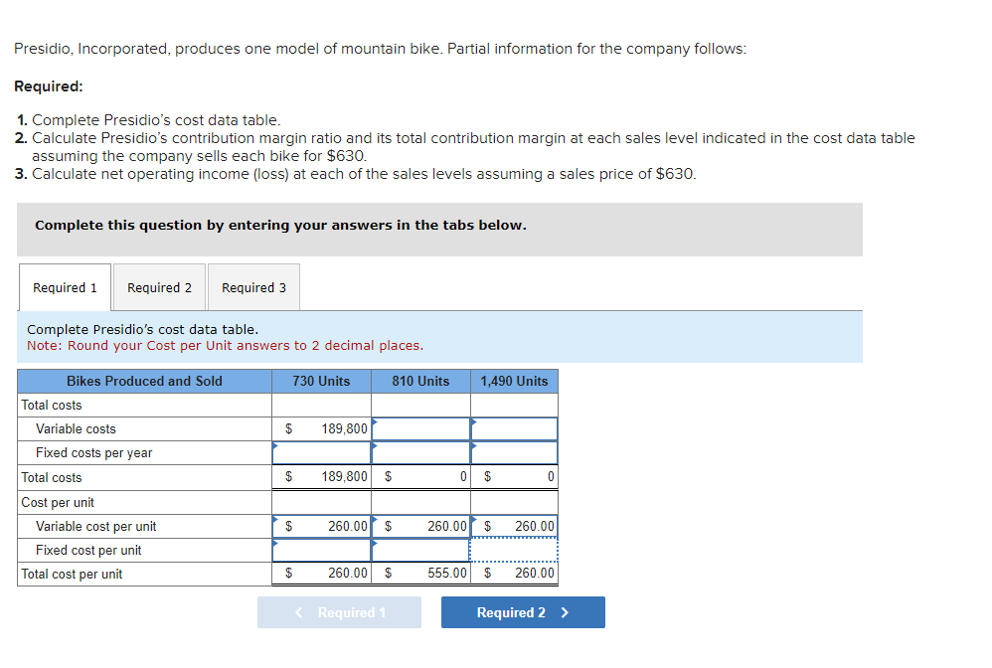
Task: Click the blue Required 2 next button
Action: click(x=523, y=612)
